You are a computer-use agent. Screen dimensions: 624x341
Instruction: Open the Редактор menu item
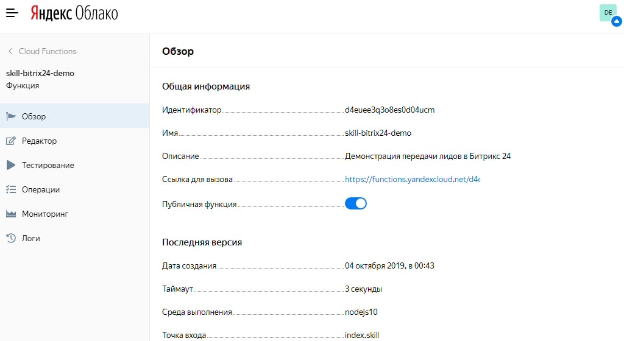[x=39, y=141]
